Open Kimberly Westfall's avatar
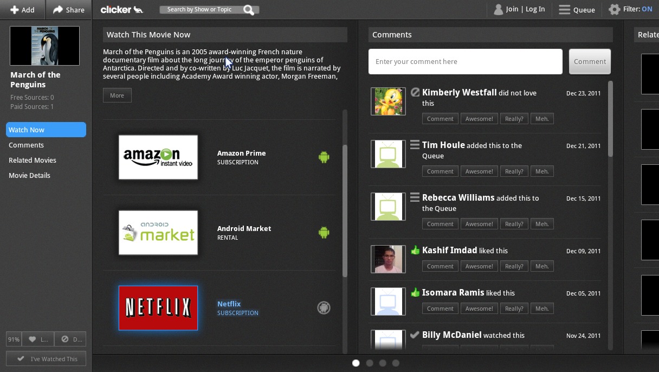 click(x=388, y=101)
